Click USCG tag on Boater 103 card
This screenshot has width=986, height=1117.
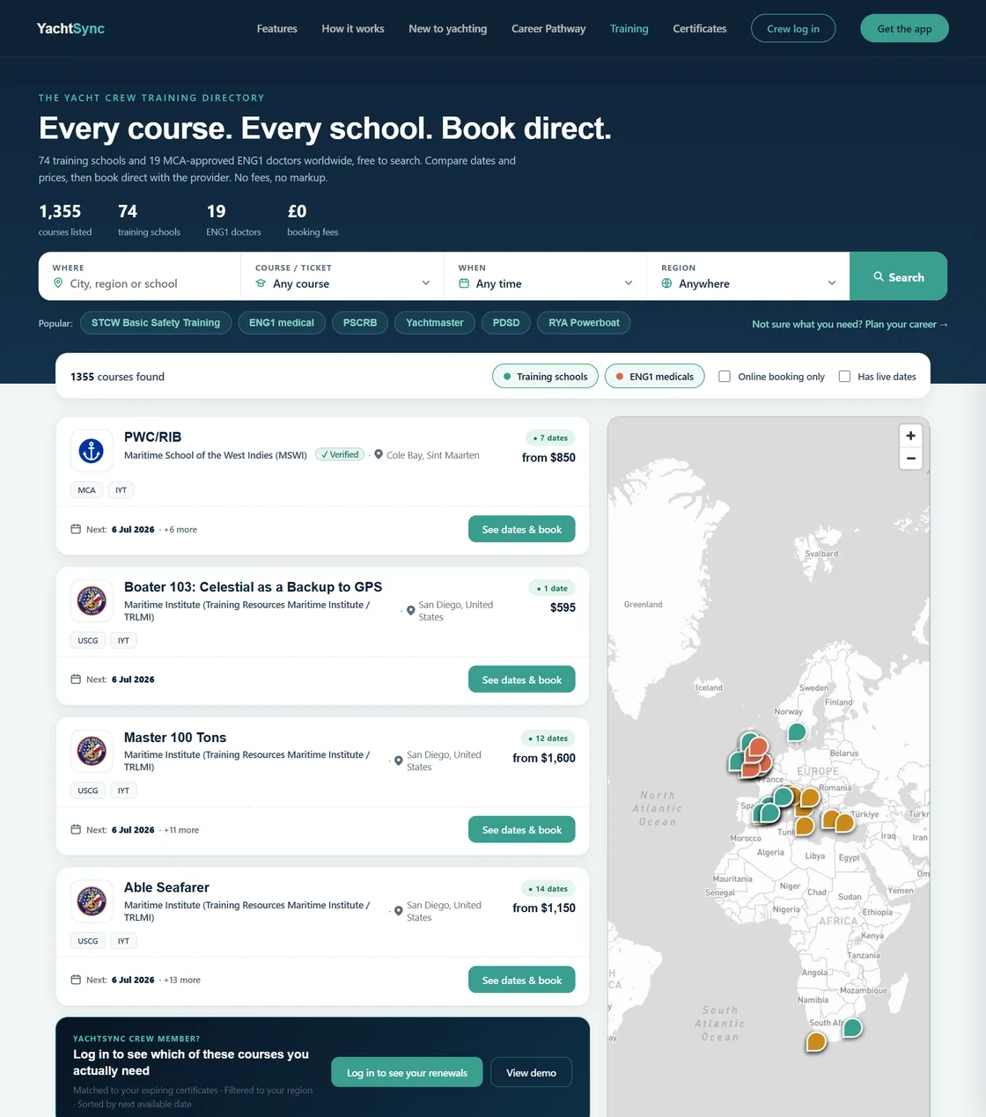pos(88,641)
